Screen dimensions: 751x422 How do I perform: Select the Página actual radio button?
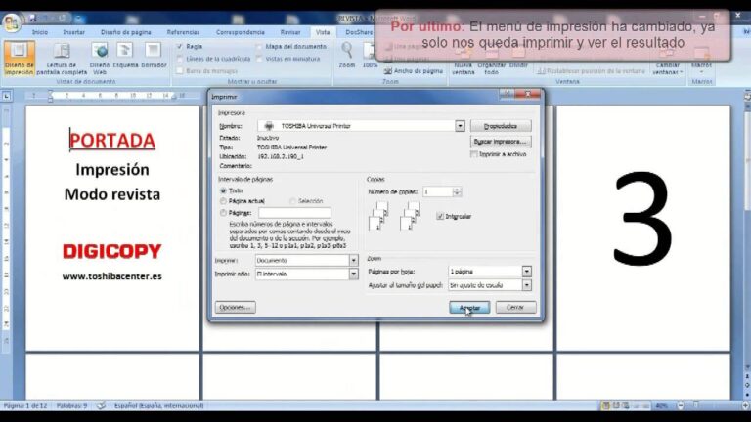(x=223, y=201)
